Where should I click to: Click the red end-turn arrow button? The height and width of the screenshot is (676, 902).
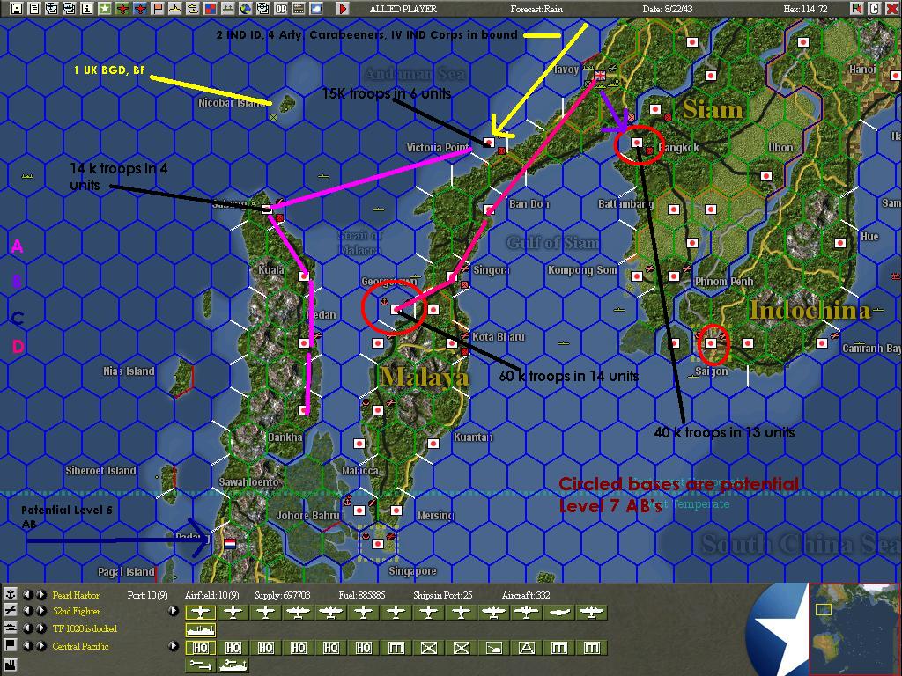[x=343, y=9]
